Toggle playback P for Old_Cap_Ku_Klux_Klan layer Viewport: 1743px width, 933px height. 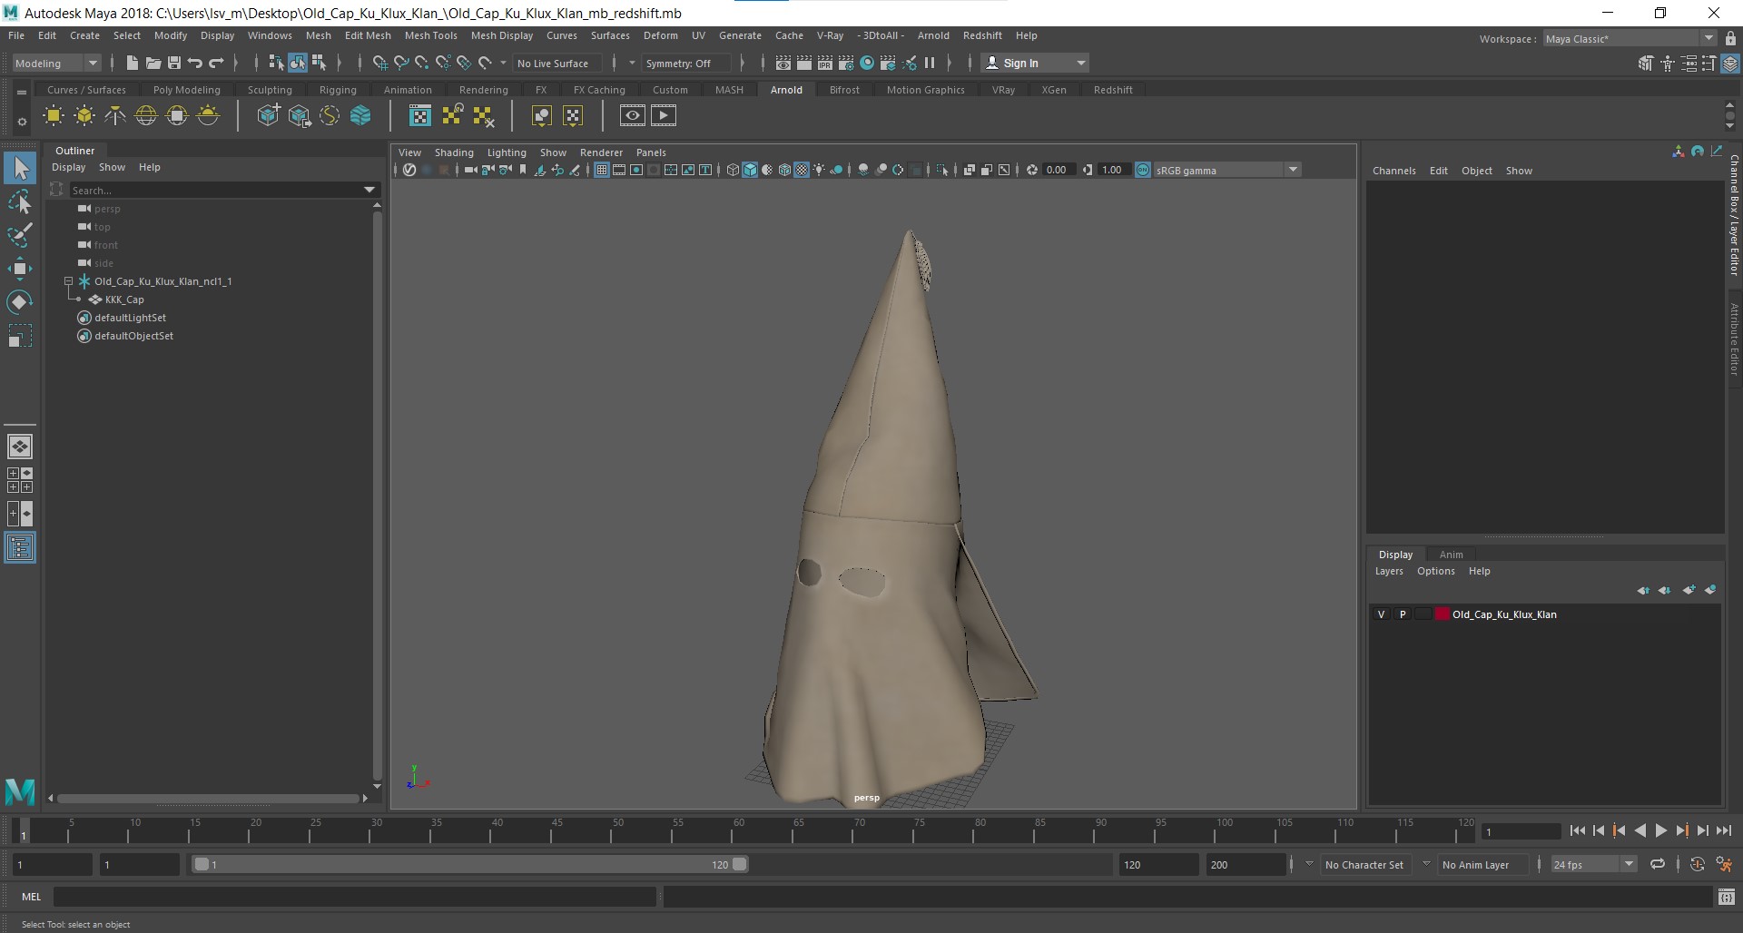tap(1403, 614)
